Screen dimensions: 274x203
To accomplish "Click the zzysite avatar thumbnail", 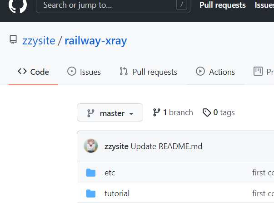I will click(x=91, y=146).
